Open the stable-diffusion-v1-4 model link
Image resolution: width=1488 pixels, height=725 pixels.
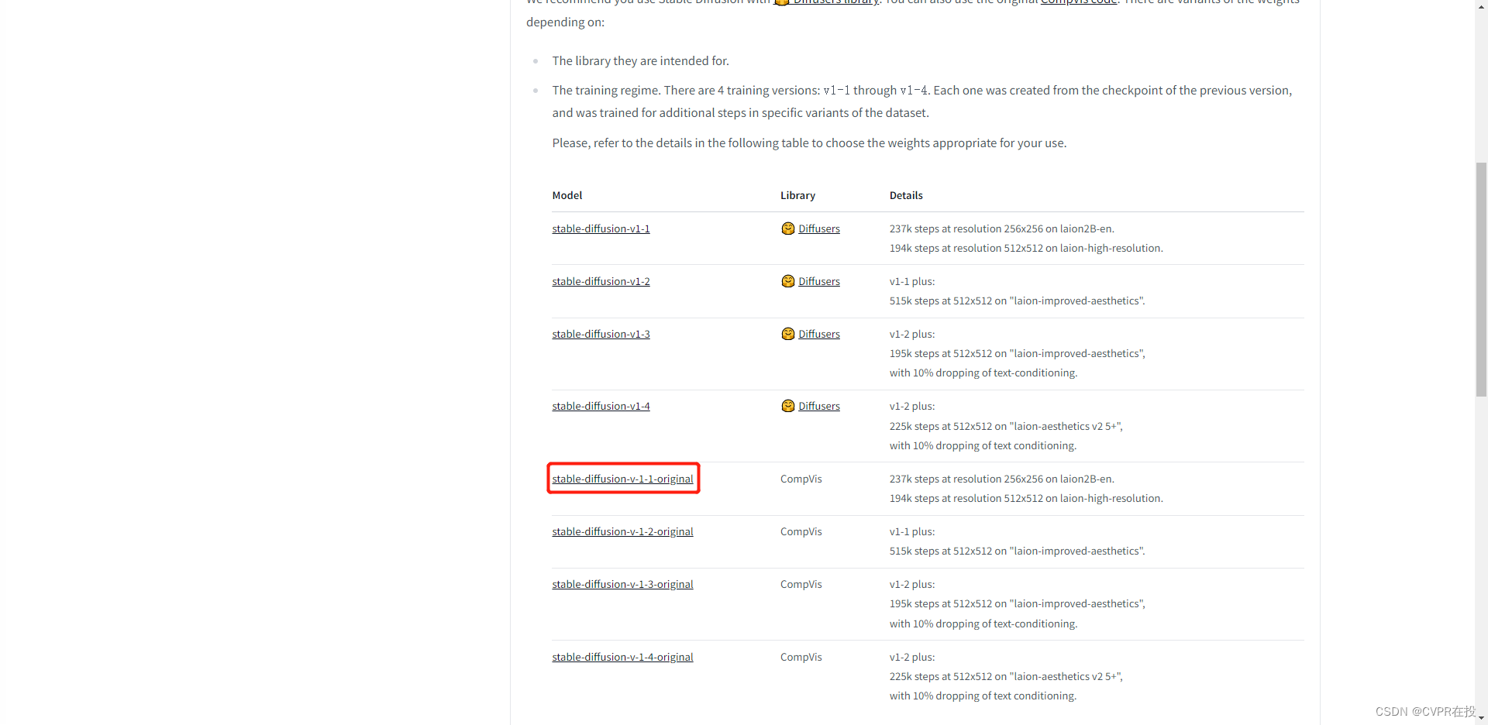click(x=601, y=406)
